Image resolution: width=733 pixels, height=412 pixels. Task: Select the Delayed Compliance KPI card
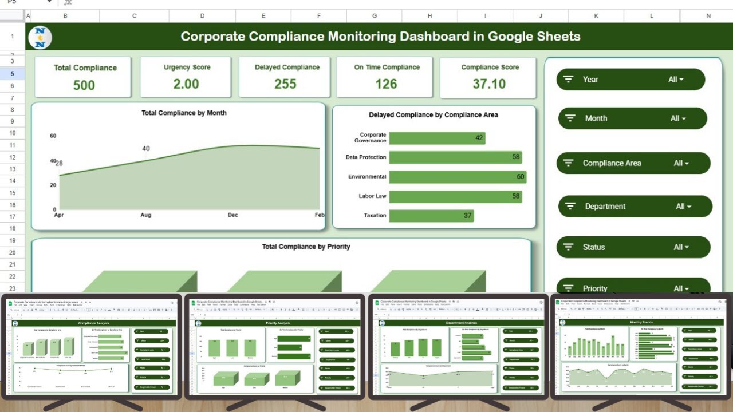click(x=285, y=77)
